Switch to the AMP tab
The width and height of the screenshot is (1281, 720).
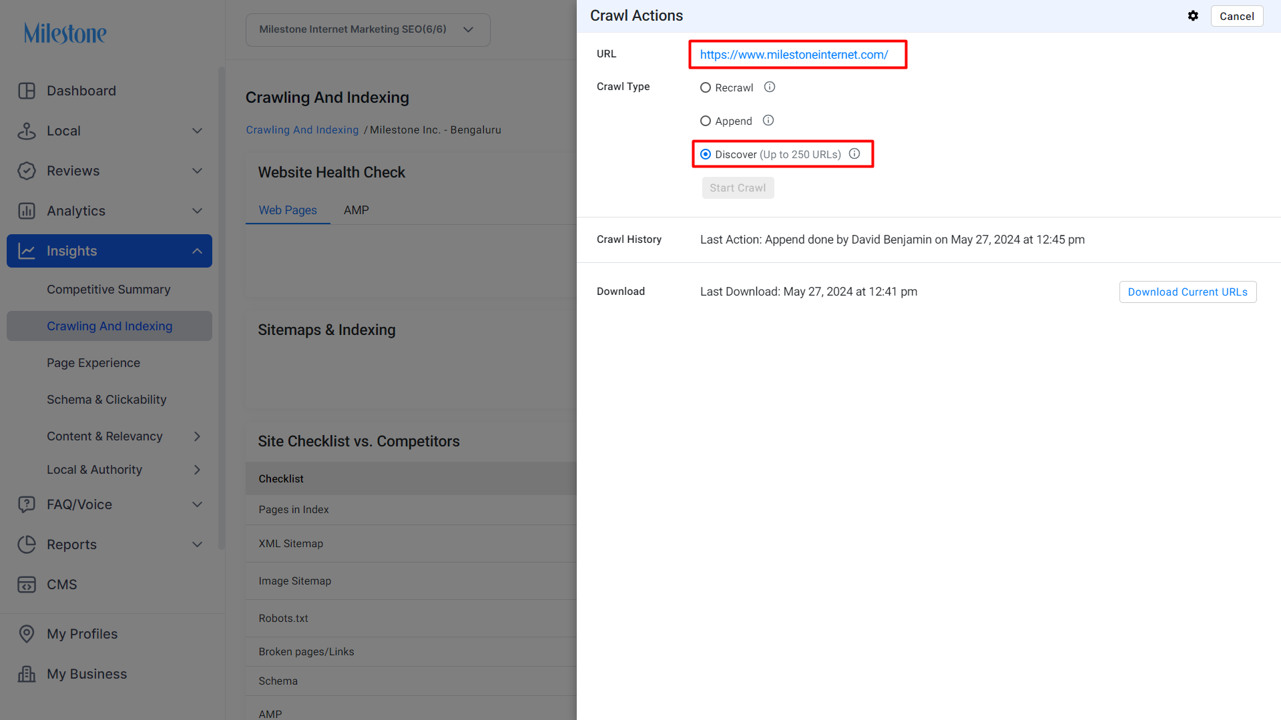pyautogui.click(x=356, y=210)
